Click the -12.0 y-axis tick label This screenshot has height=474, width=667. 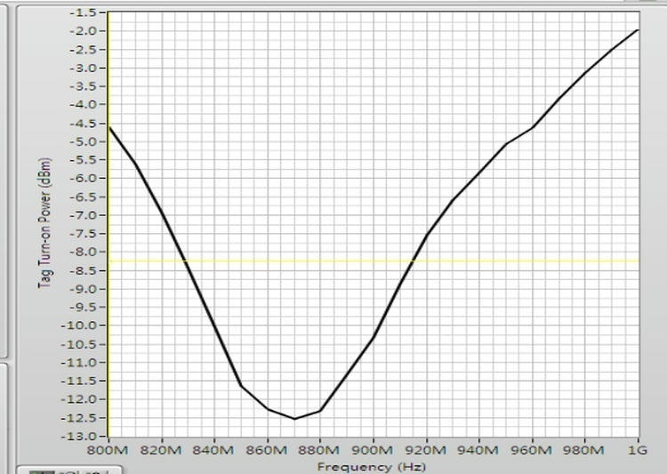click(80, 399)
